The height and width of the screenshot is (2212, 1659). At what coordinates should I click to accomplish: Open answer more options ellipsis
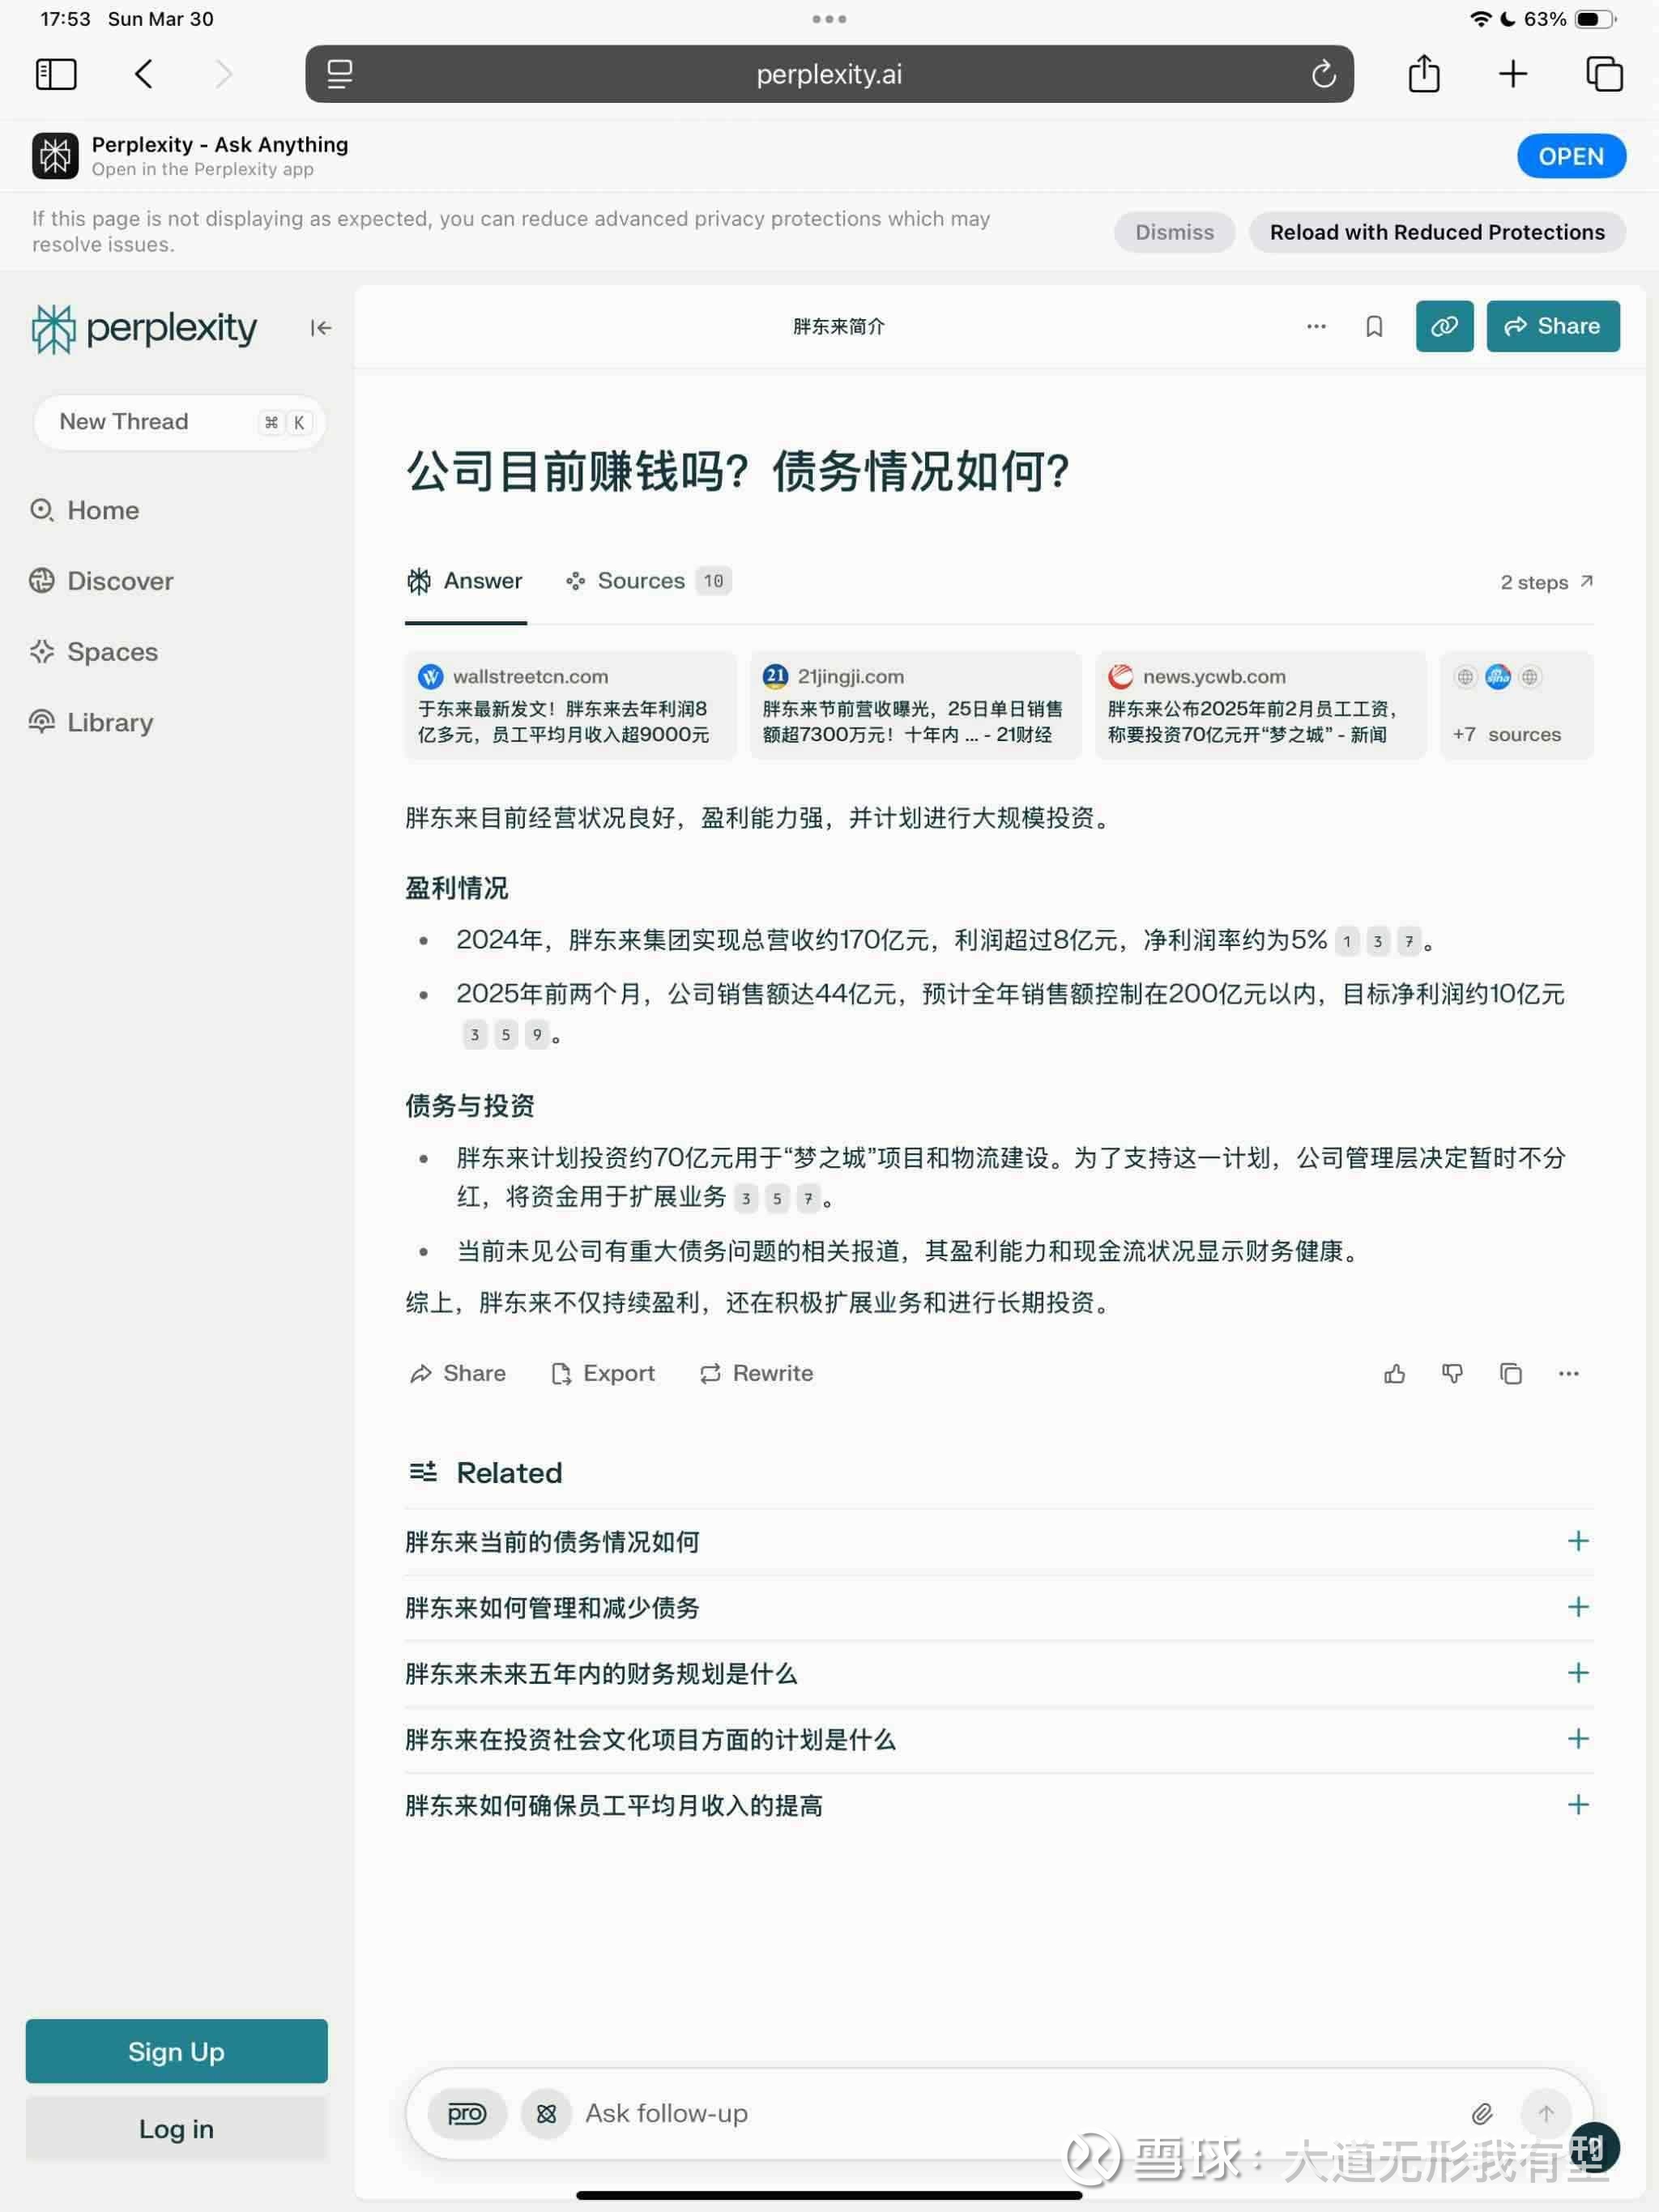click(1568, 1374)
